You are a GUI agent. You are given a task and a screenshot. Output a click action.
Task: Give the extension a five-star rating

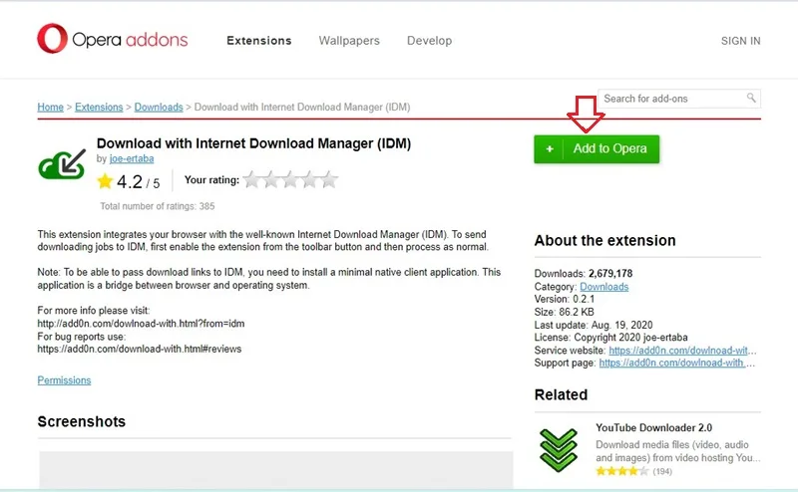[x=329, y=179]
